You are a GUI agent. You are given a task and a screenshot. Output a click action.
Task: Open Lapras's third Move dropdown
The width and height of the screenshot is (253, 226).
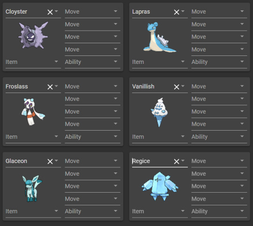pyautogui.click(x=219, y=37)
